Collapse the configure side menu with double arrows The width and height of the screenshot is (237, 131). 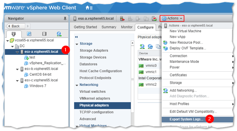[x=76, y=37]
